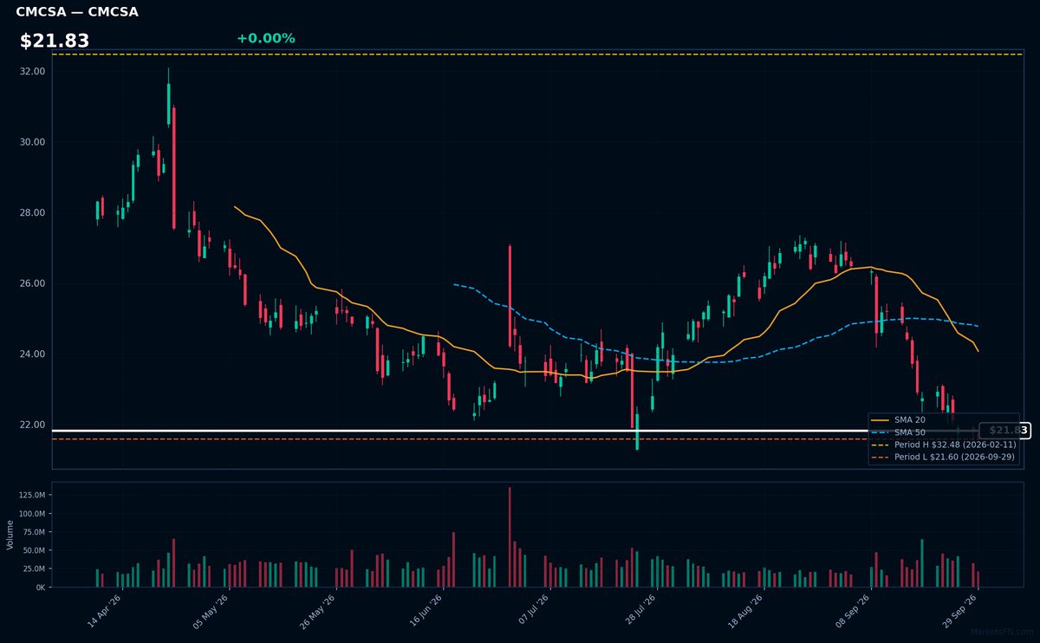This screenshot has width=1040, height=643.
Task: Click Period L $21.60 legend entry
Action: tap(944, 457)
